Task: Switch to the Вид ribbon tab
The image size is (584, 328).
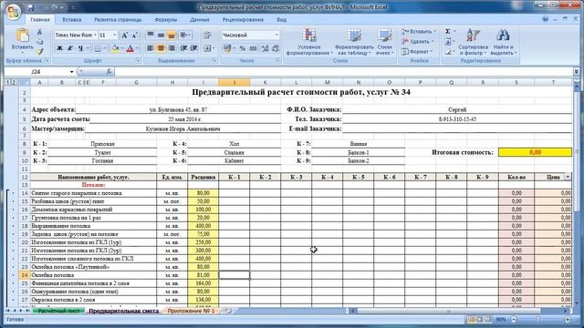Action: click(x=282, y=20)
